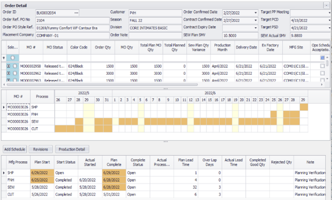
Task: Expand row details for MO00002958
Action: [x=8, y=66]
